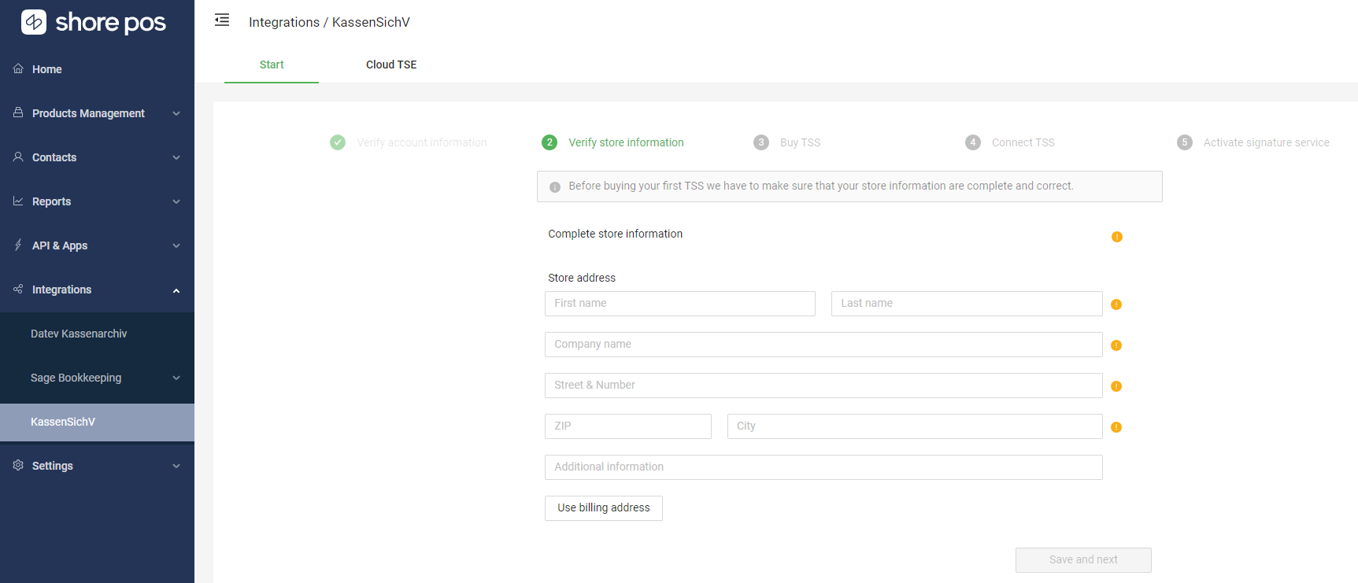Focus the Street & Number field
This screenshot has width=1358, height=583.
(823, 386)
